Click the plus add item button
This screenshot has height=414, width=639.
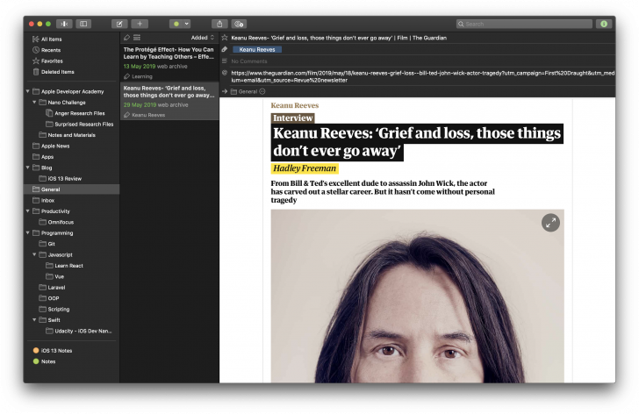[x=140, y=24]
